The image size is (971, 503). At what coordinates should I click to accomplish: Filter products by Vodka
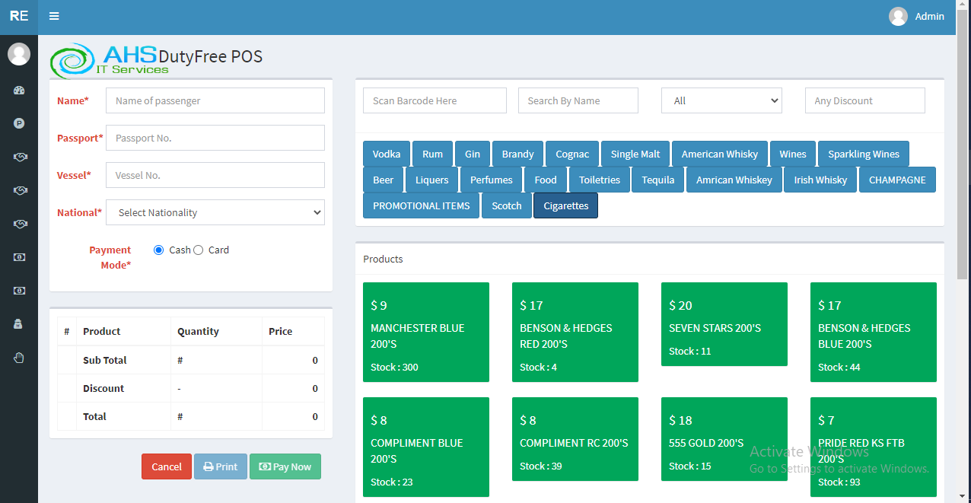pyautogui.click(x=387, y=154)
